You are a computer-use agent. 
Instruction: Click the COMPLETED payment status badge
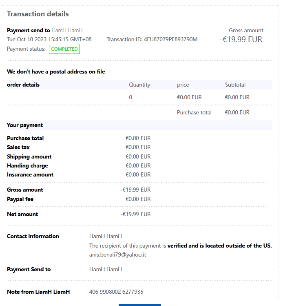(64, 49)
